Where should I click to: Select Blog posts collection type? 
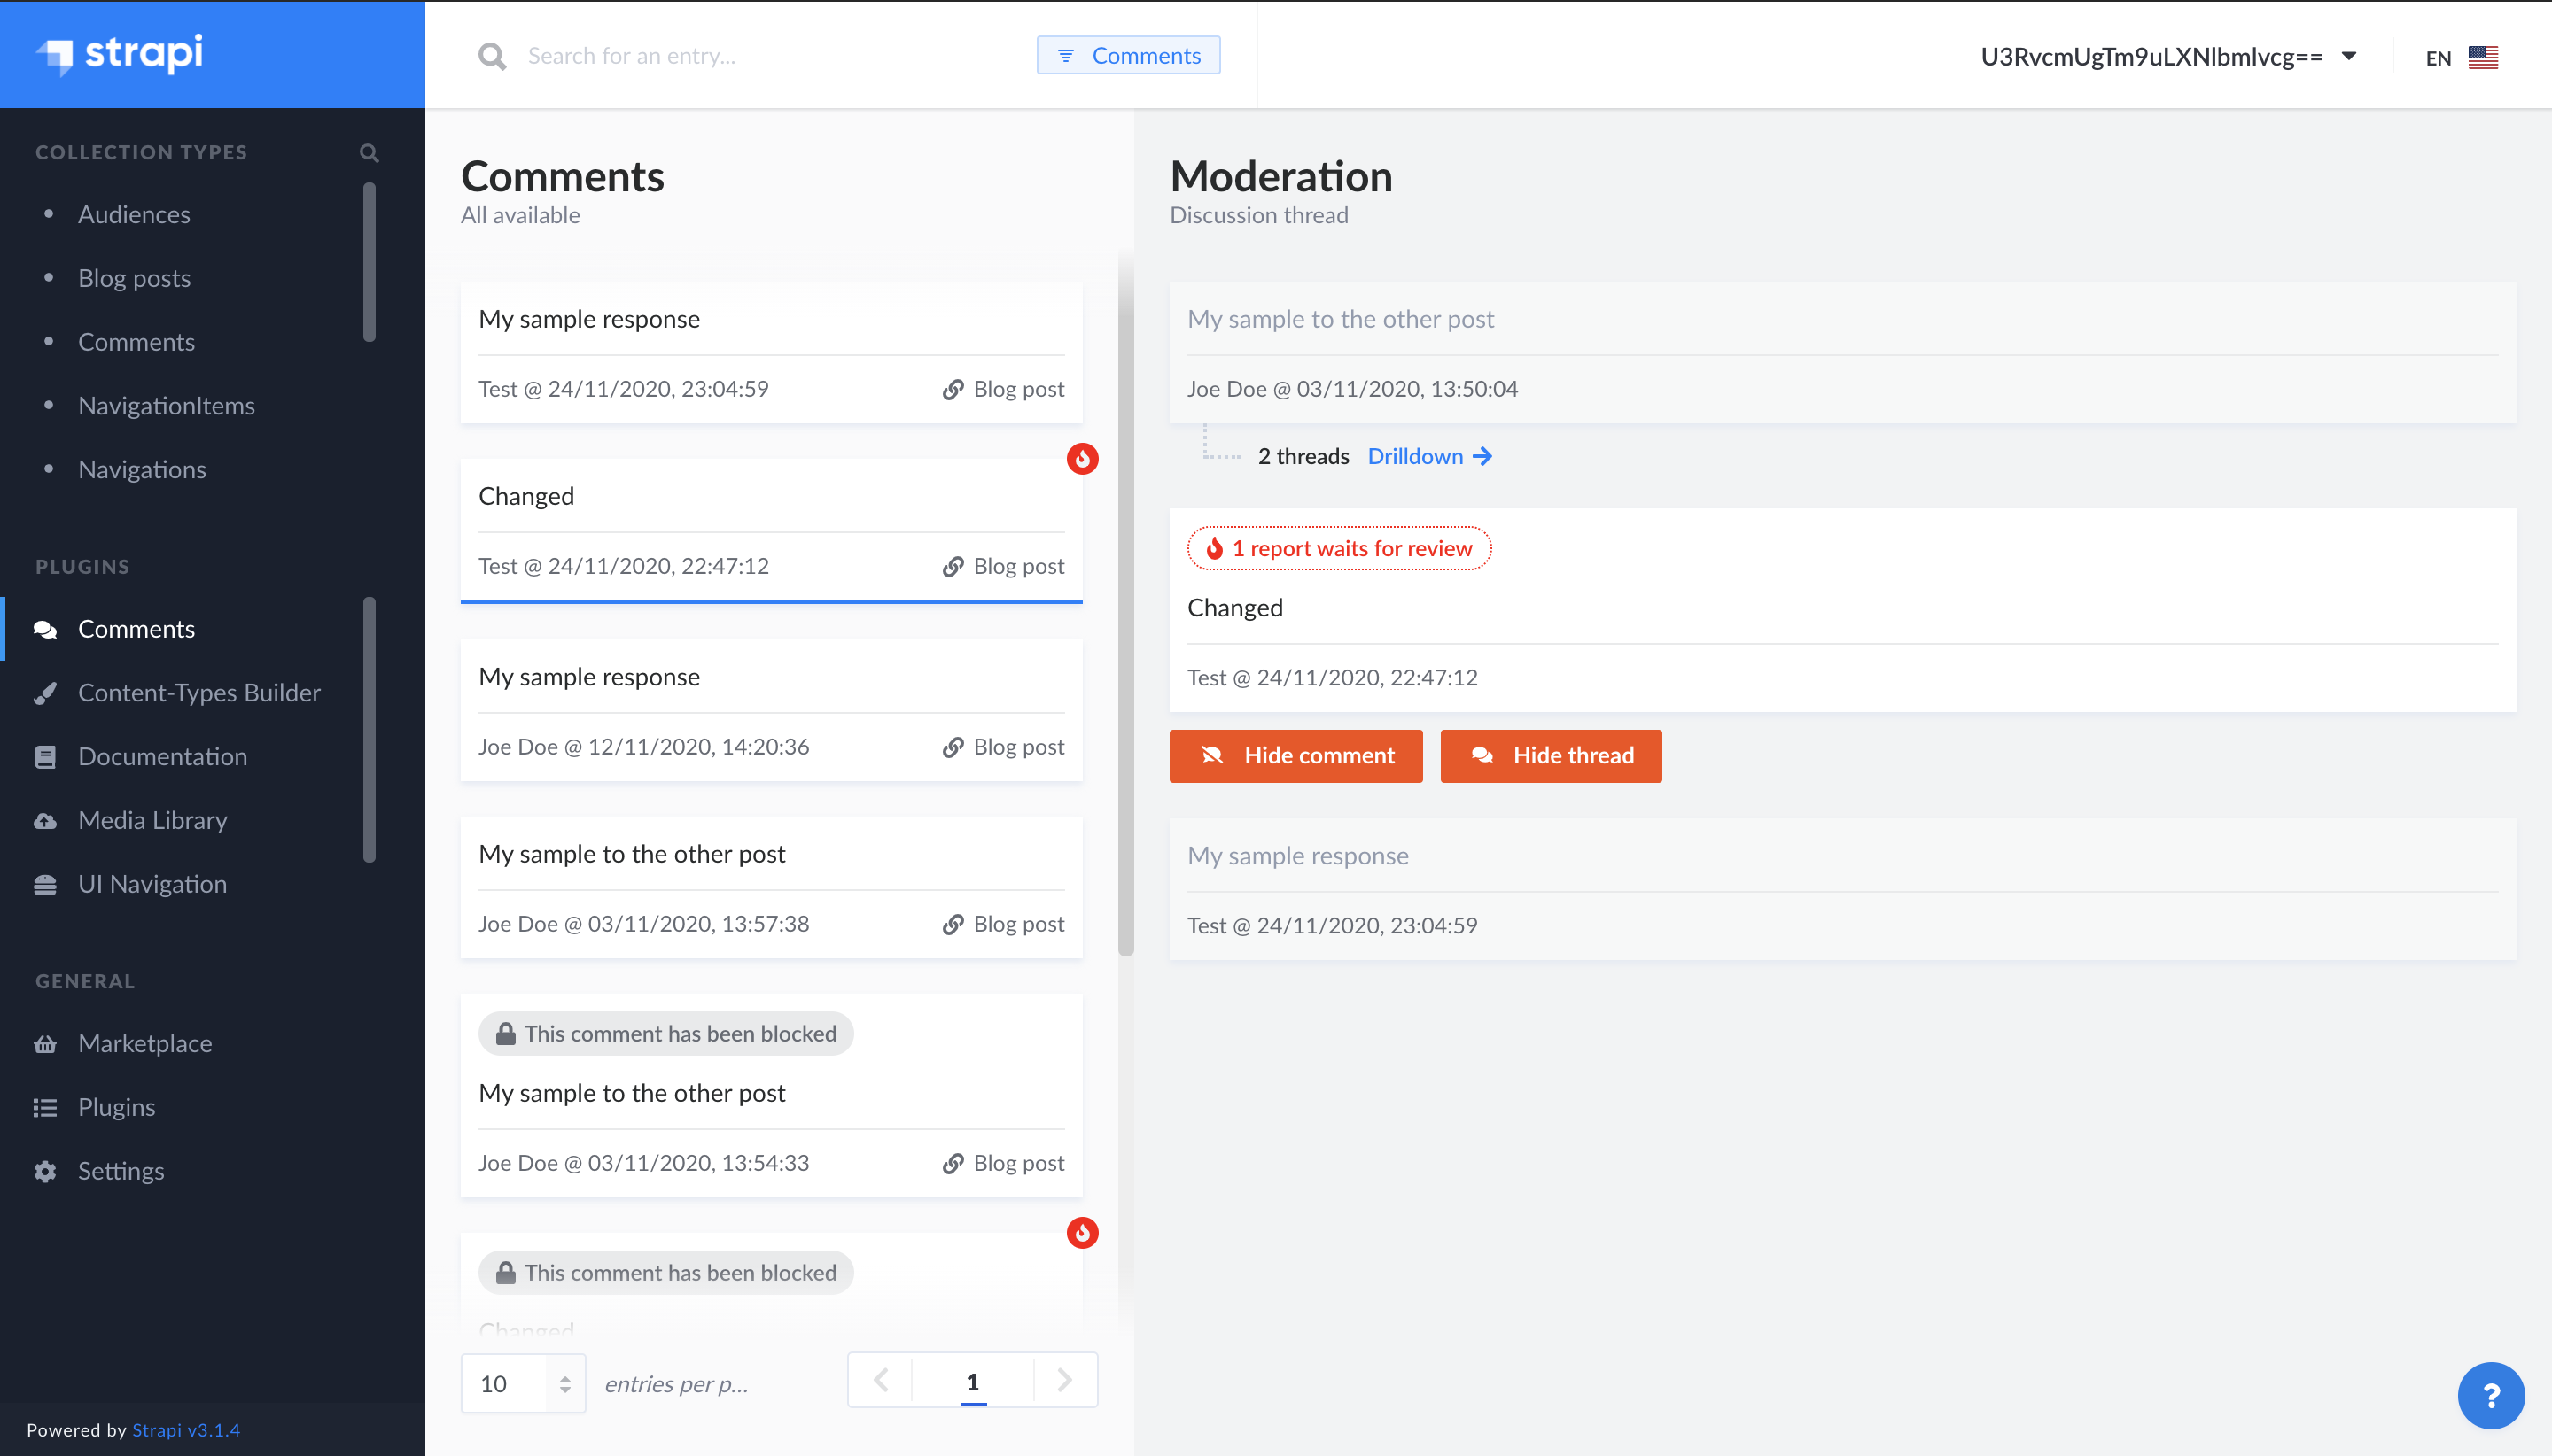(134, 278)
